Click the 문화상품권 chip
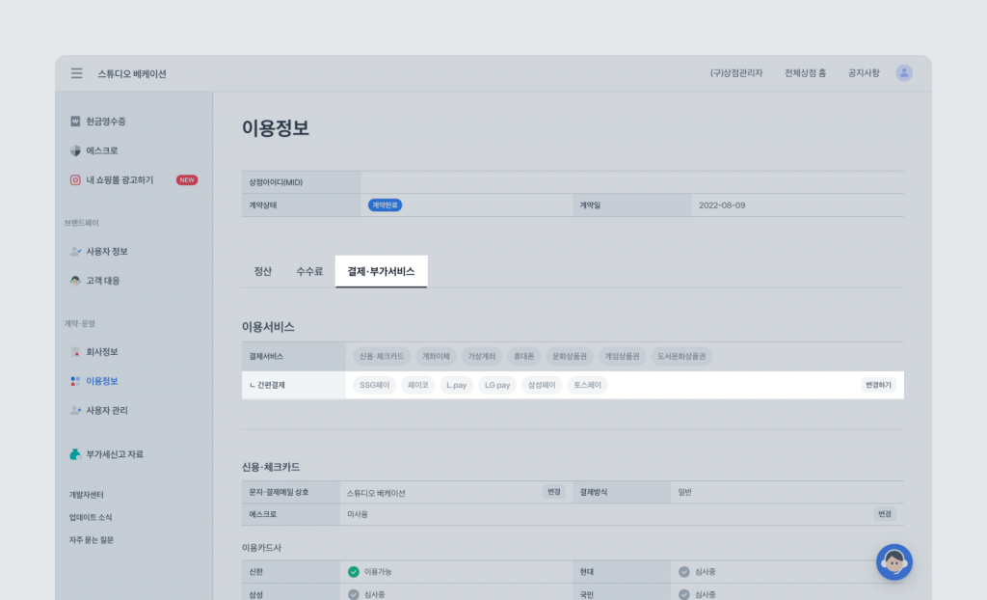 (x=569, y=356)
